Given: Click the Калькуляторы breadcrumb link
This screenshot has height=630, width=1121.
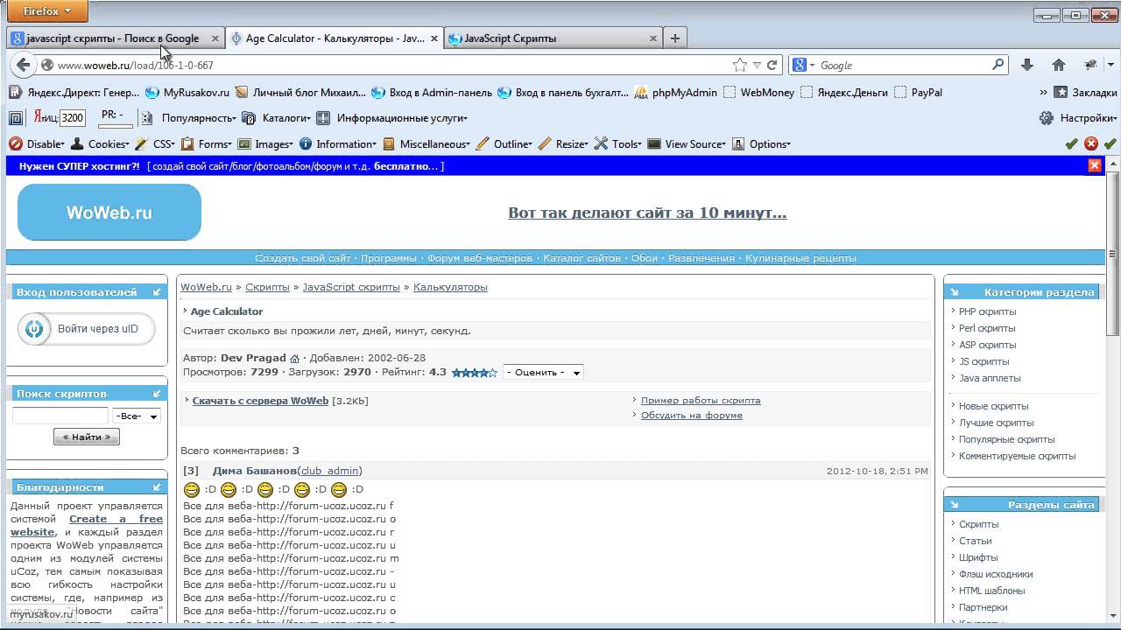Looking at the screenshot, I should [450, 287].
